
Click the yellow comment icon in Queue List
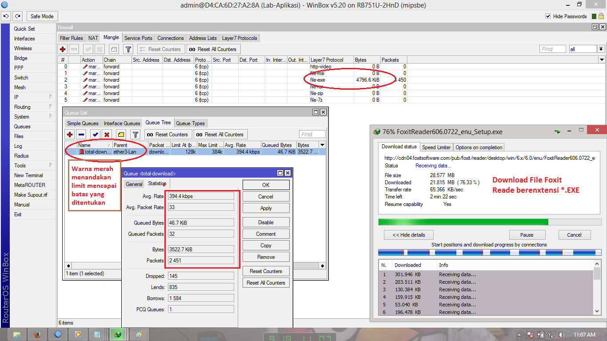[121, 135]
